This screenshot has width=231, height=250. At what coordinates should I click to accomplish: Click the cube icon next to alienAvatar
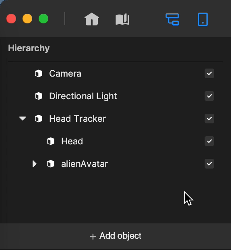51,164
